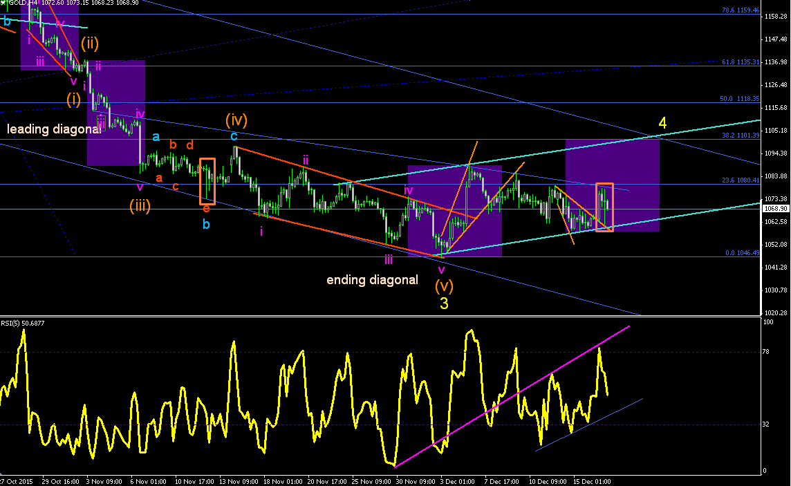Click Fibonacci level '50.0 1118.35'
Image resolution: width=791 pixels, height=486 pixels.
pos(739,99)
